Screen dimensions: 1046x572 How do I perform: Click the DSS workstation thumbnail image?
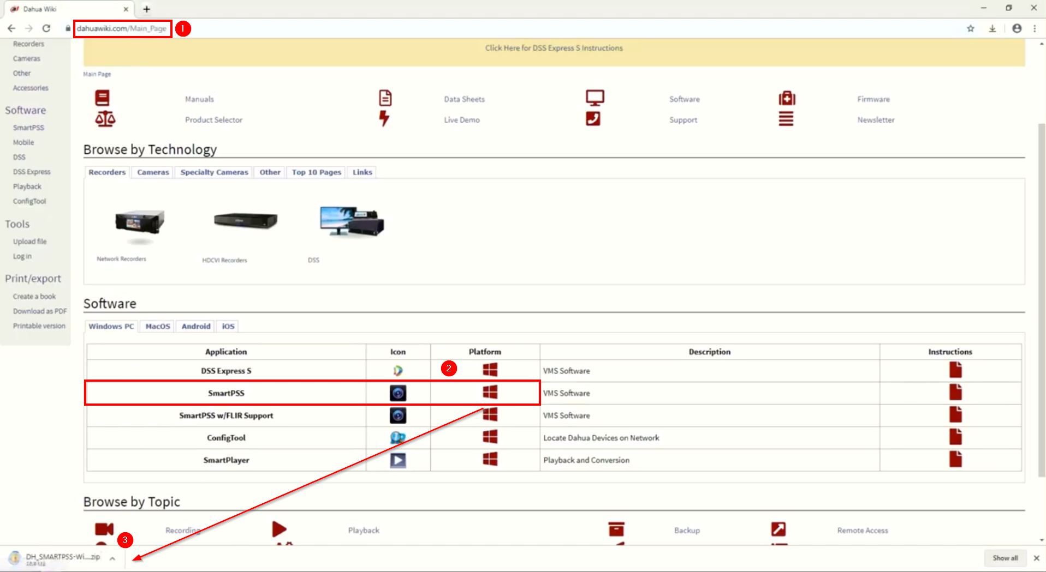[352, 221]
